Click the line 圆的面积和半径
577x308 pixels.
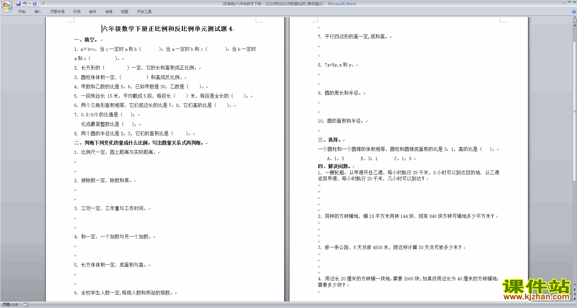[x=341, y=121]
